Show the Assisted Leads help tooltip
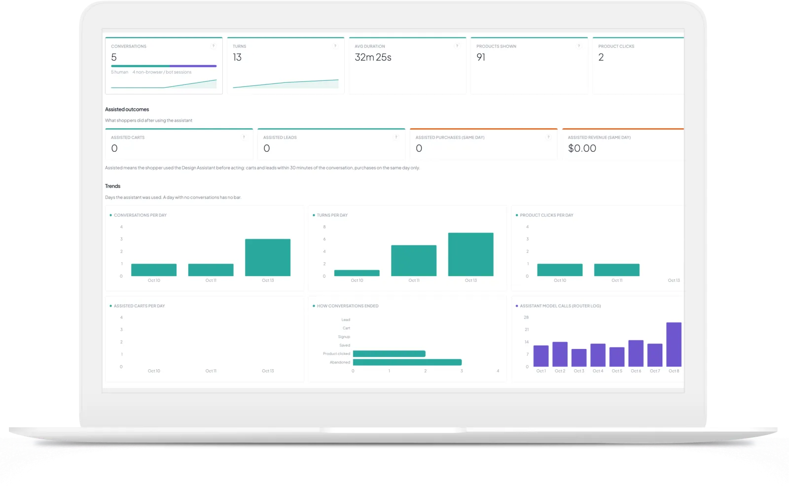Image resolution: width=789 pixels, height=486 pixels. pos(396,138)
